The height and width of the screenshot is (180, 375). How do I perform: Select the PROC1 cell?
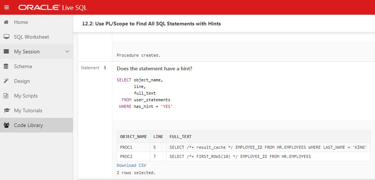click(133, 147)
